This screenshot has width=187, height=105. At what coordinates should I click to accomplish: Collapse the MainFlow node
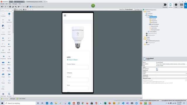[146, 15]
